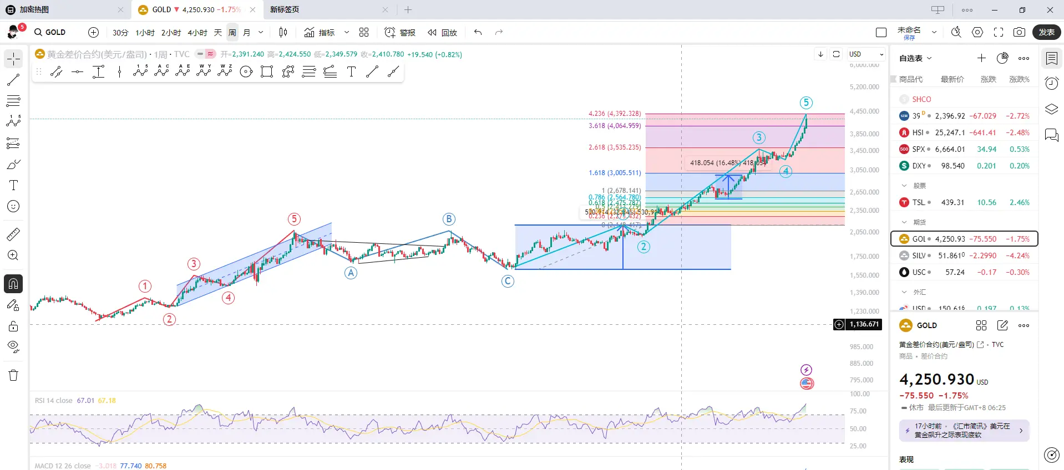Pick the Elliott W-Y double combo tool

pos(204,71)
